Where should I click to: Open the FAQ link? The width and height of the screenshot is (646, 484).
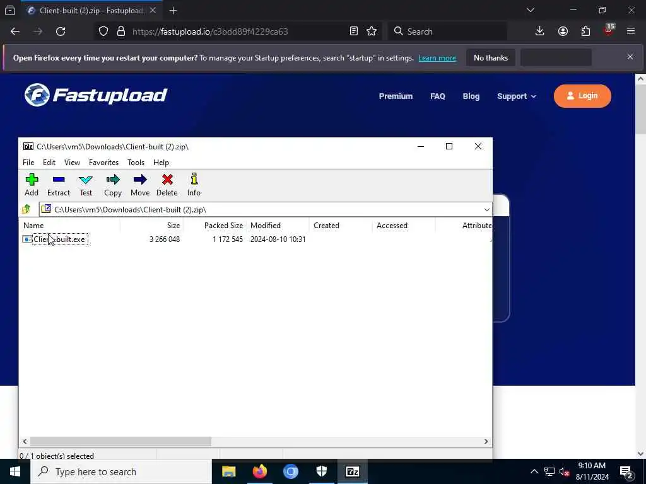[x=438, y=96]
